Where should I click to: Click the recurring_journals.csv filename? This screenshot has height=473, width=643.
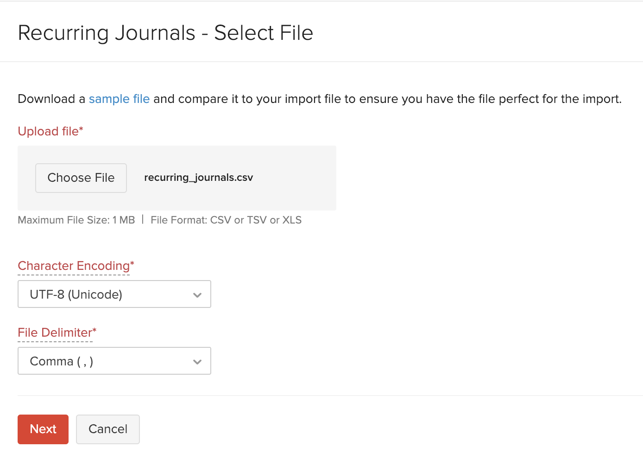point(198,177)
